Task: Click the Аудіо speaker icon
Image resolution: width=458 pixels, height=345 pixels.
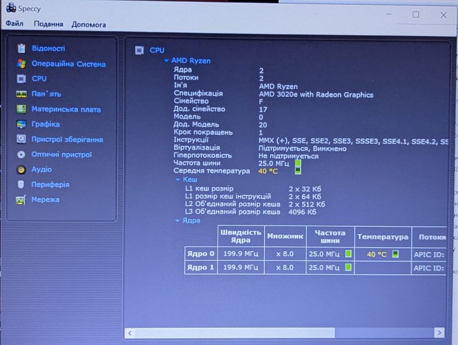Action: [x=21, y=169]
